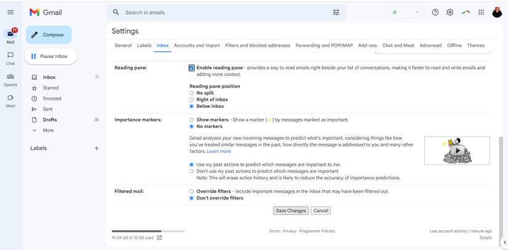Open the Accounts and Import tab
The height and width of the screenshot is (250, 508).
coord(196,46)
